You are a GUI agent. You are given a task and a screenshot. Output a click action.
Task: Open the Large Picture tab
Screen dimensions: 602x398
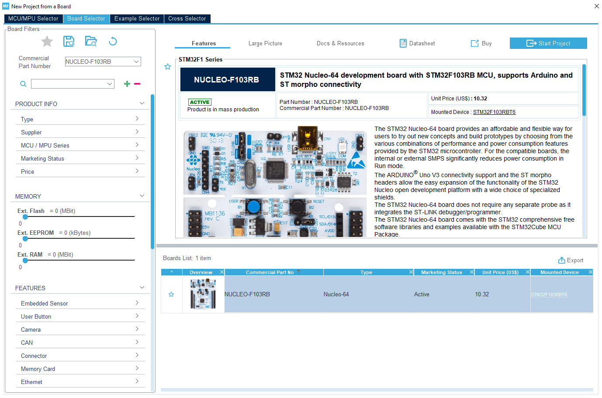coord(265,43)
